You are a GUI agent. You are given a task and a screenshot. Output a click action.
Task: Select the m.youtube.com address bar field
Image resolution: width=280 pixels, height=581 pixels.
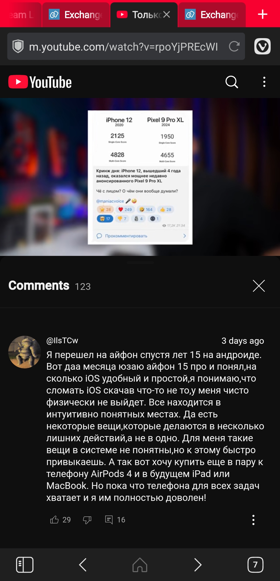coord(123,47)
